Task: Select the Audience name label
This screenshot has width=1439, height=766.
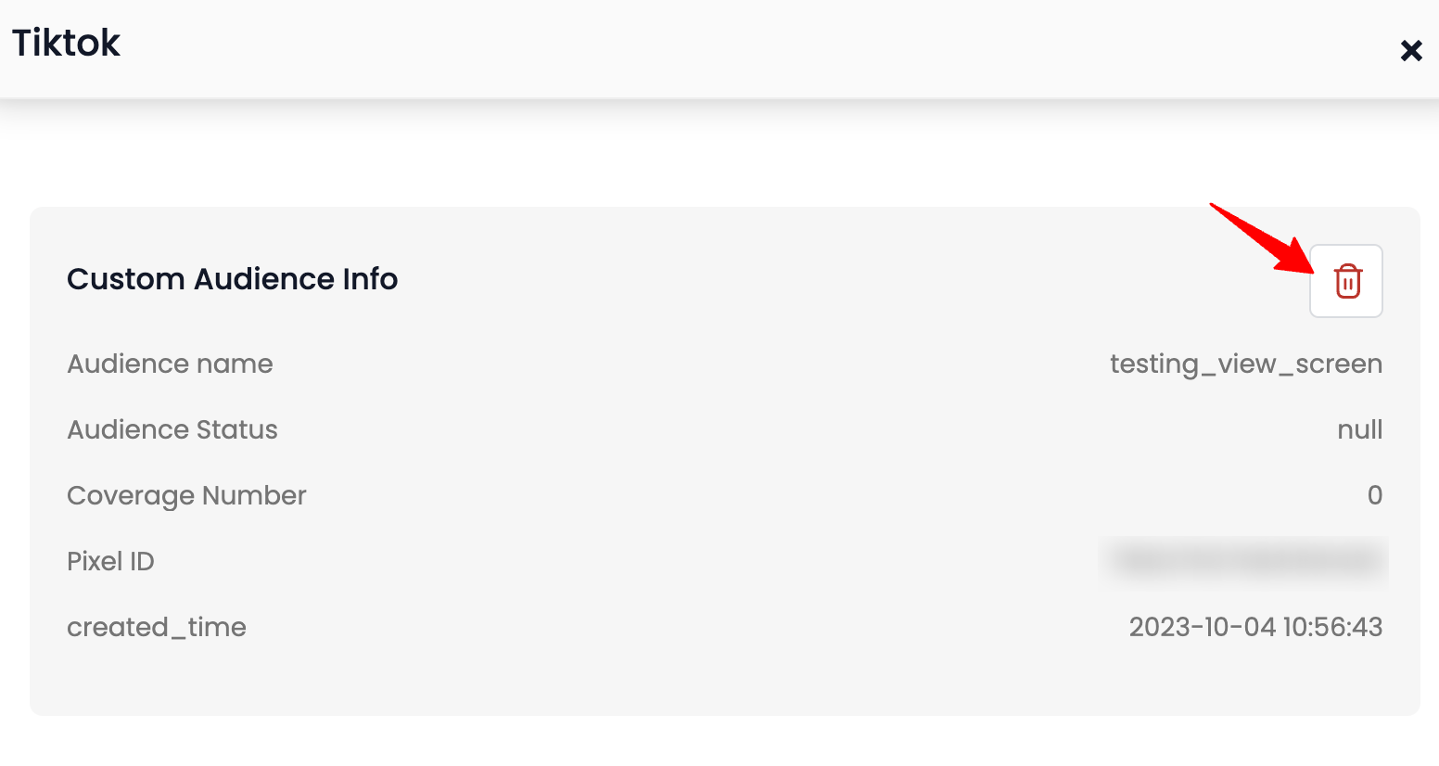Action: point(170,364)
